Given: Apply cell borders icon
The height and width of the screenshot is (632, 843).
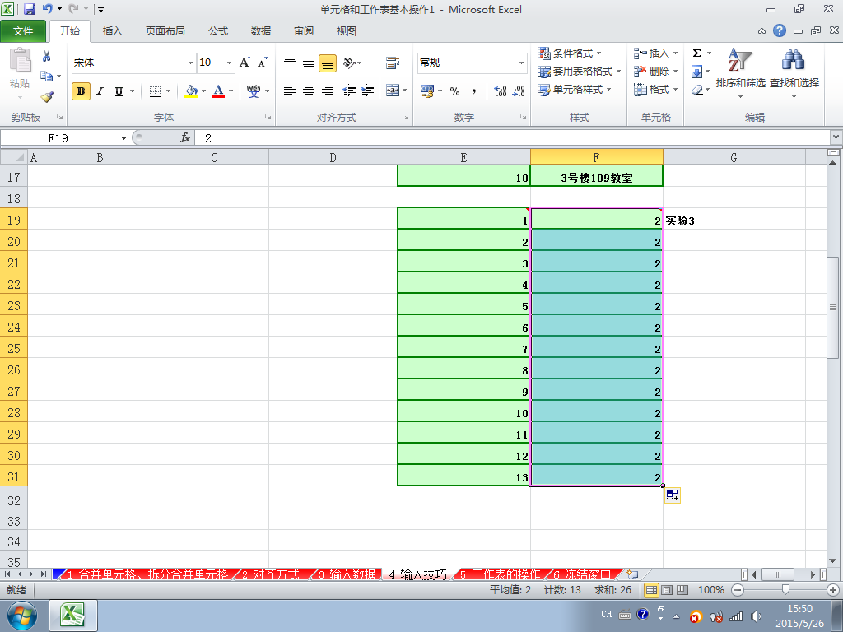Looking at the screenshot, I should point(155,91).
